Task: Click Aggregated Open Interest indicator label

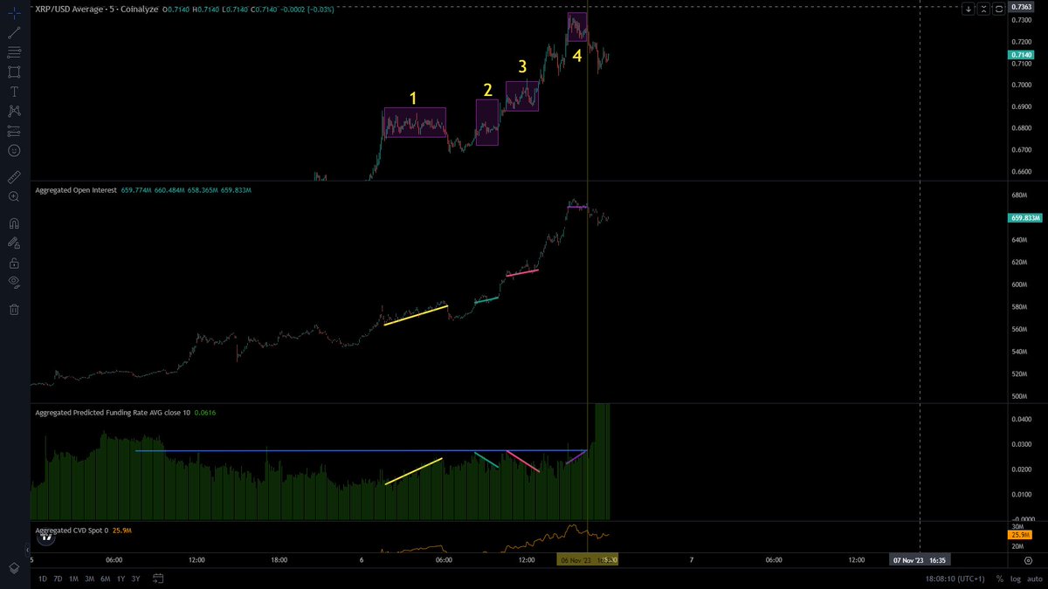Action: tap(76, 189)
